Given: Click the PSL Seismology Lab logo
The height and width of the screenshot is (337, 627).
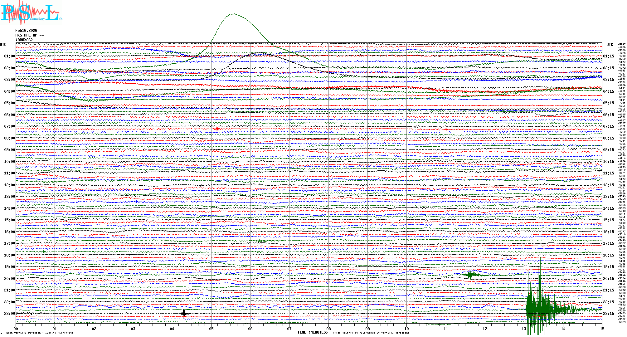Looking at the screenshot, I should (31, 12).
